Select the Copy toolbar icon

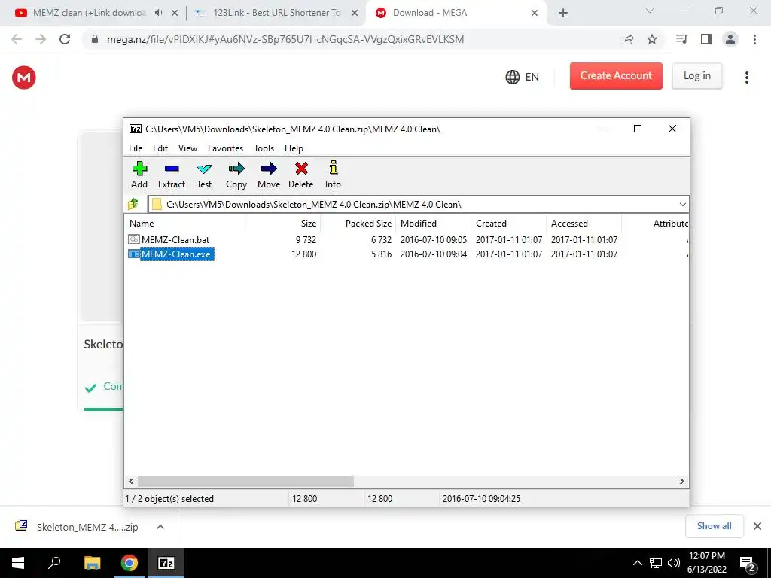[236, 175]
